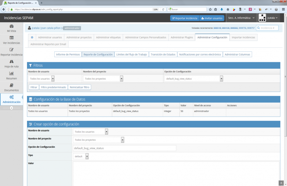Click the Invitar usuarios button

click(212, 18)
